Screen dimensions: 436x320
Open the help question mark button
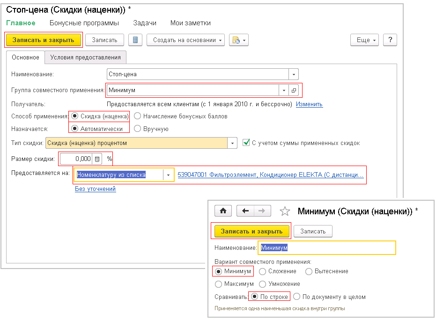pos(390,40)
